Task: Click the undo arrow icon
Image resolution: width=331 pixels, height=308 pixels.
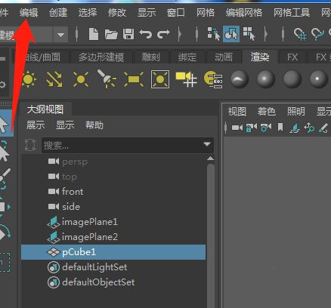Action: click(146, 34)
